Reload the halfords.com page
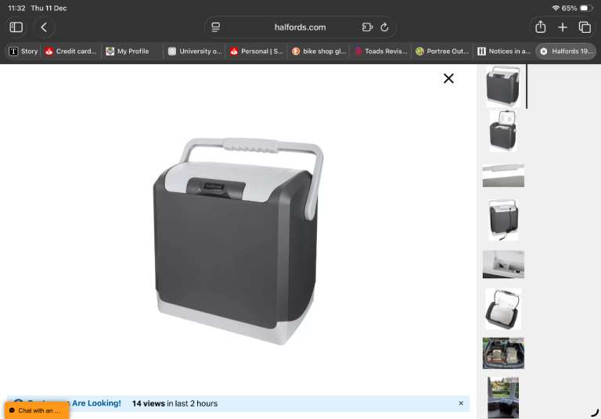601x419 pixels. coord(384,27)
